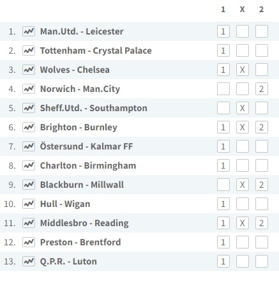Image resolution: width=279 pixels, height=283 pixels.
Task: Check the X box for Q.P.R. - Luton
Action: (x=243, y=261)
